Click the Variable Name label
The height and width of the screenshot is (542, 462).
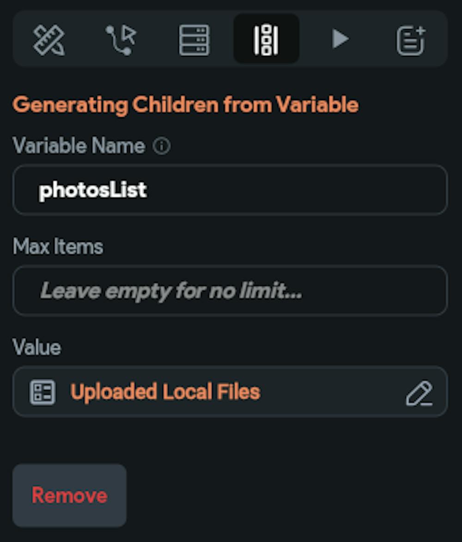(79, 146)
